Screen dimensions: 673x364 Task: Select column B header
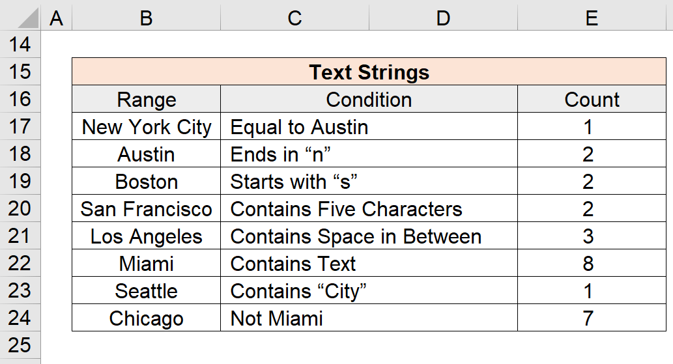coord(146,18)
